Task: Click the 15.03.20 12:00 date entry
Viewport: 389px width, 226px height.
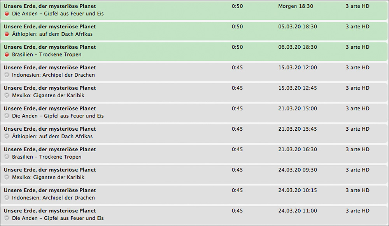Action: pyautogui.click(x=298, y=67)
